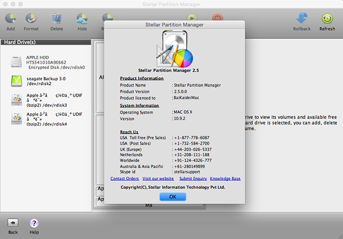The image size is (343, 239).
Task: Click the System Information heading
Action: (140, 105)
